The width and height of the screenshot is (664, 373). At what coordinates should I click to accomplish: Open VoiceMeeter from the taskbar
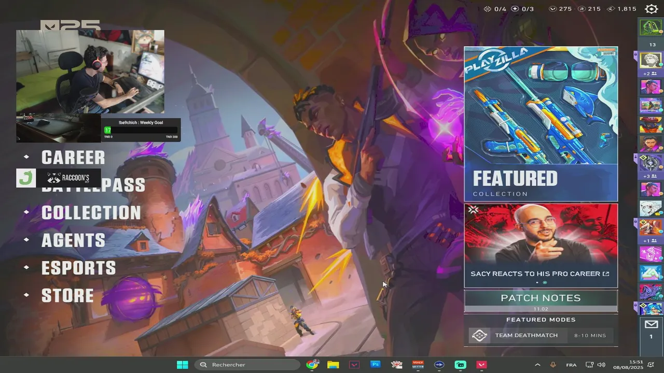(x=418, y=365)
